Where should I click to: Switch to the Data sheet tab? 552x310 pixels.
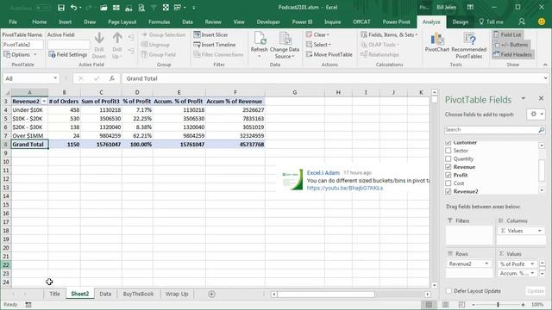point(105,294)
